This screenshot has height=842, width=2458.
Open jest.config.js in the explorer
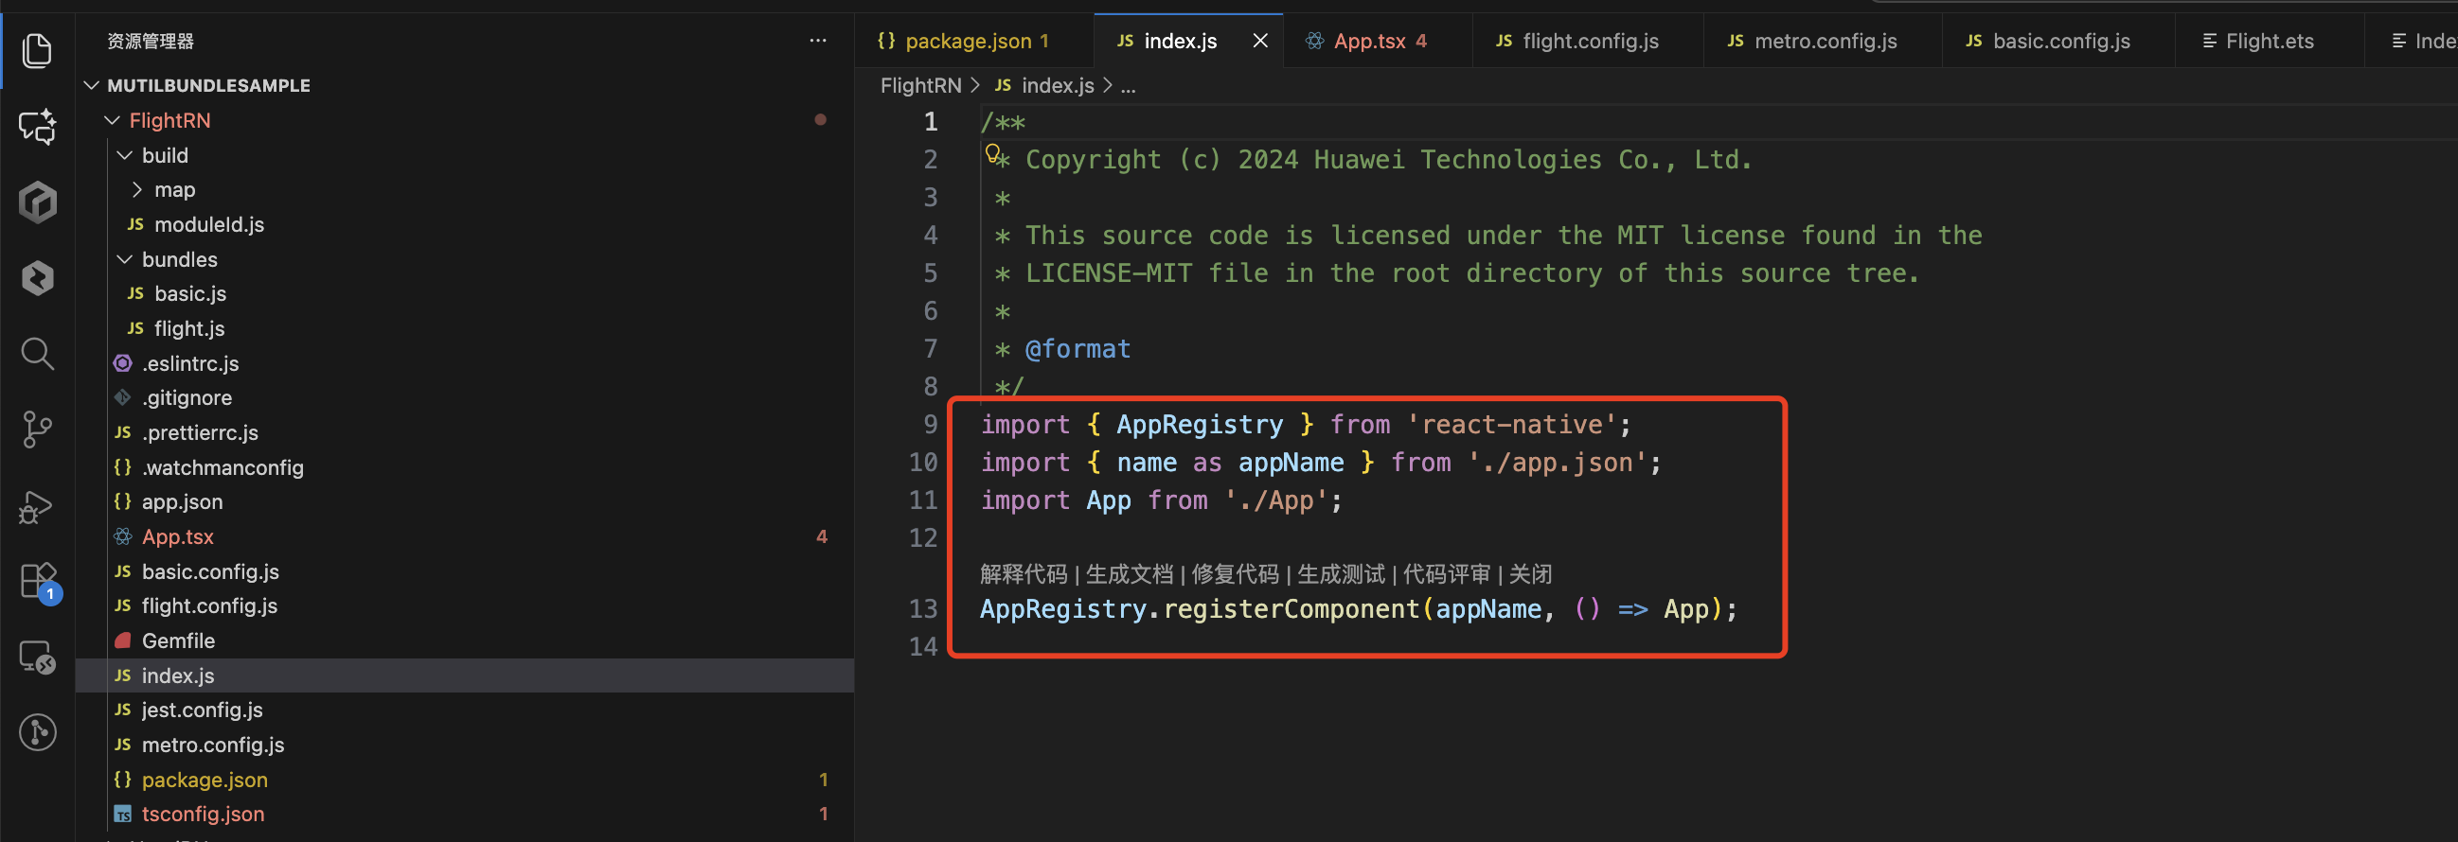click(x=202, y=710)
